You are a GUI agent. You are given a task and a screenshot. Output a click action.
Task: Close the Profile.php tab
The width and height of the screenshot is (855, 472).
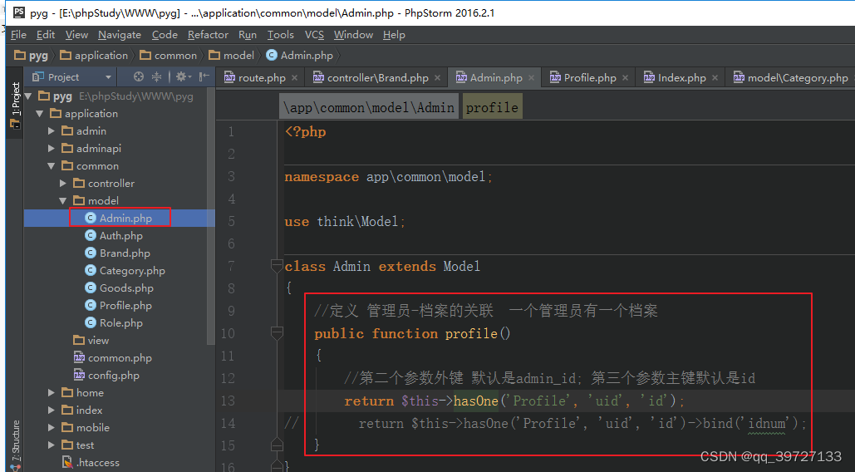pos(625,78)
